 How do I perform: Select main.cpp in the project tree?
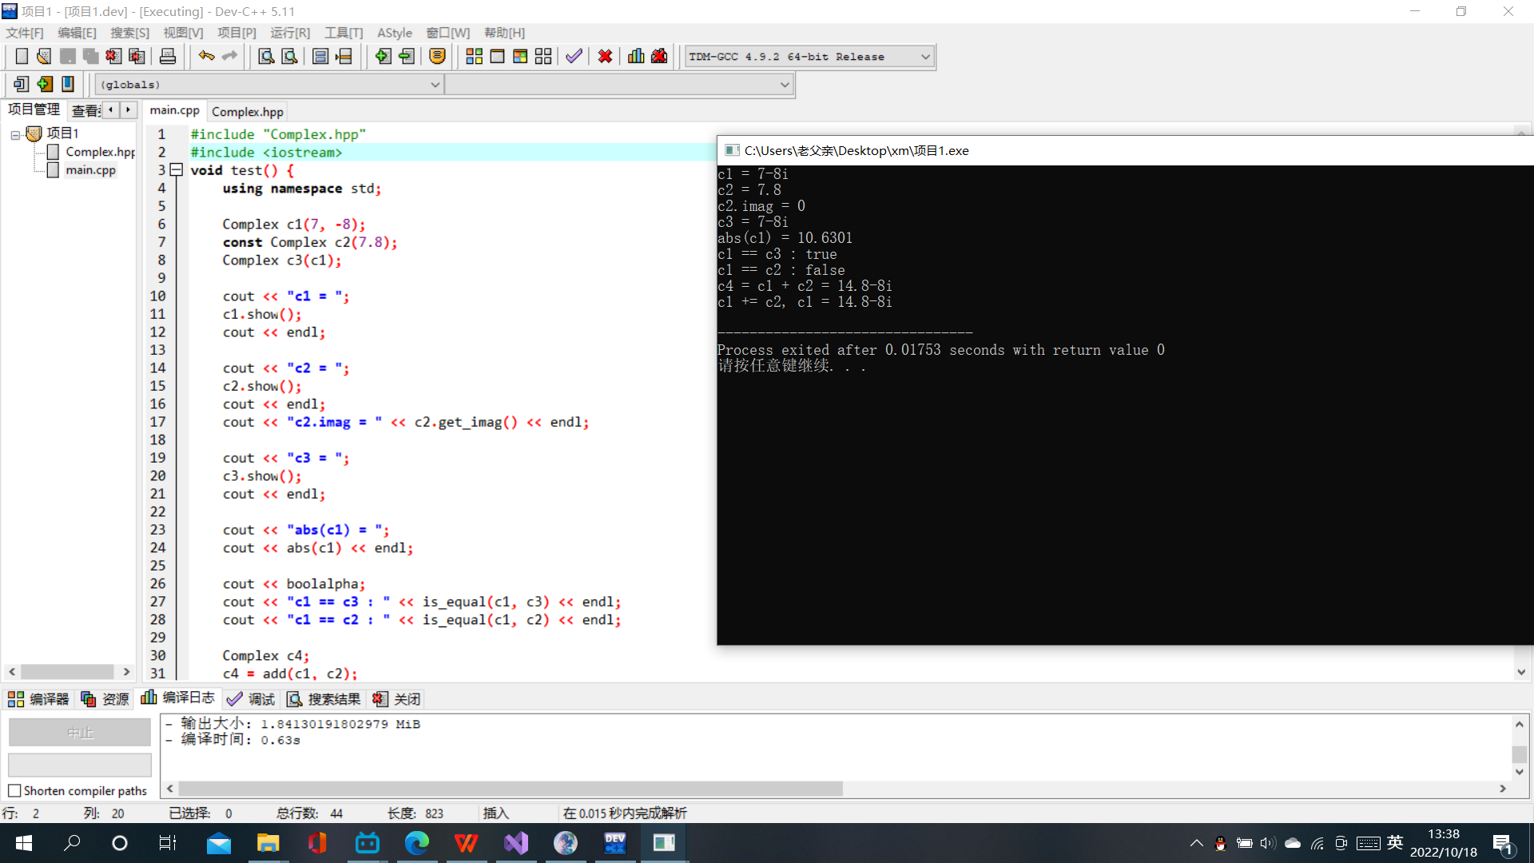(90, 169)
